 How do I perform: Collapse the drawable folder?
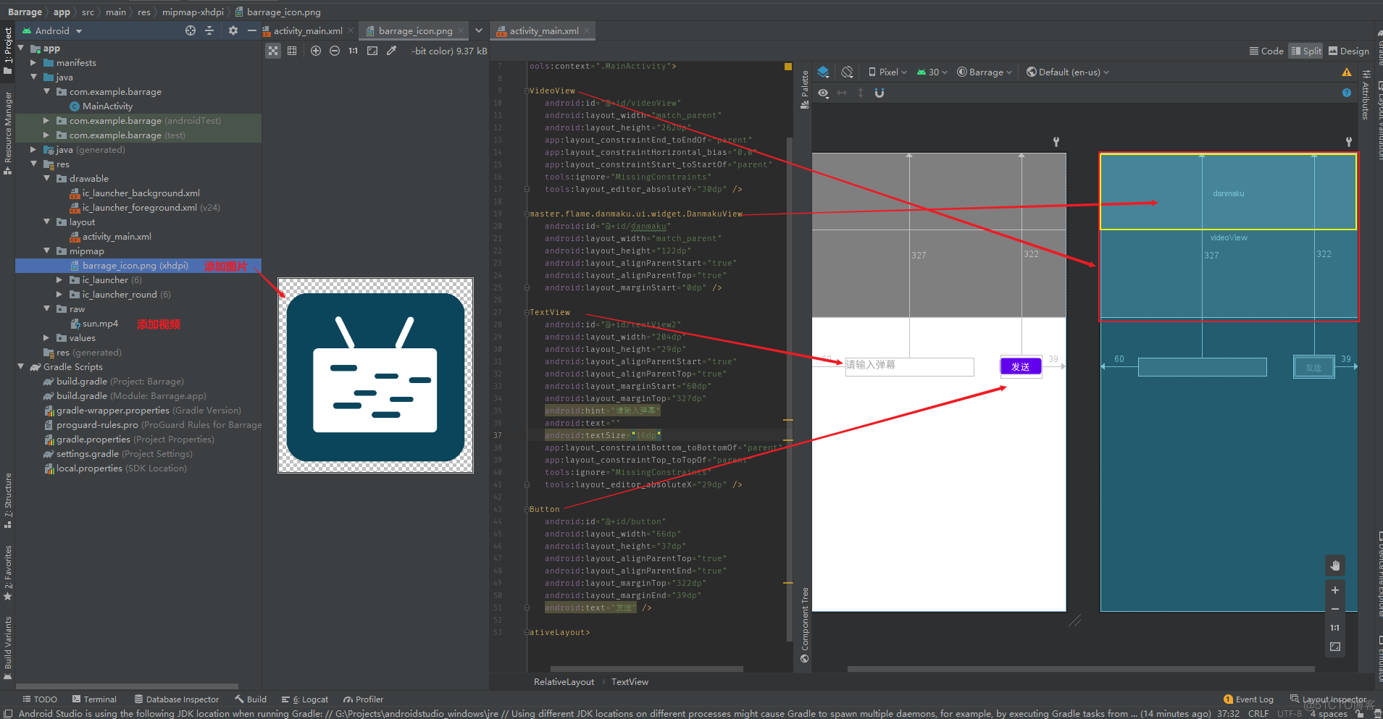[x=46, y=179]
